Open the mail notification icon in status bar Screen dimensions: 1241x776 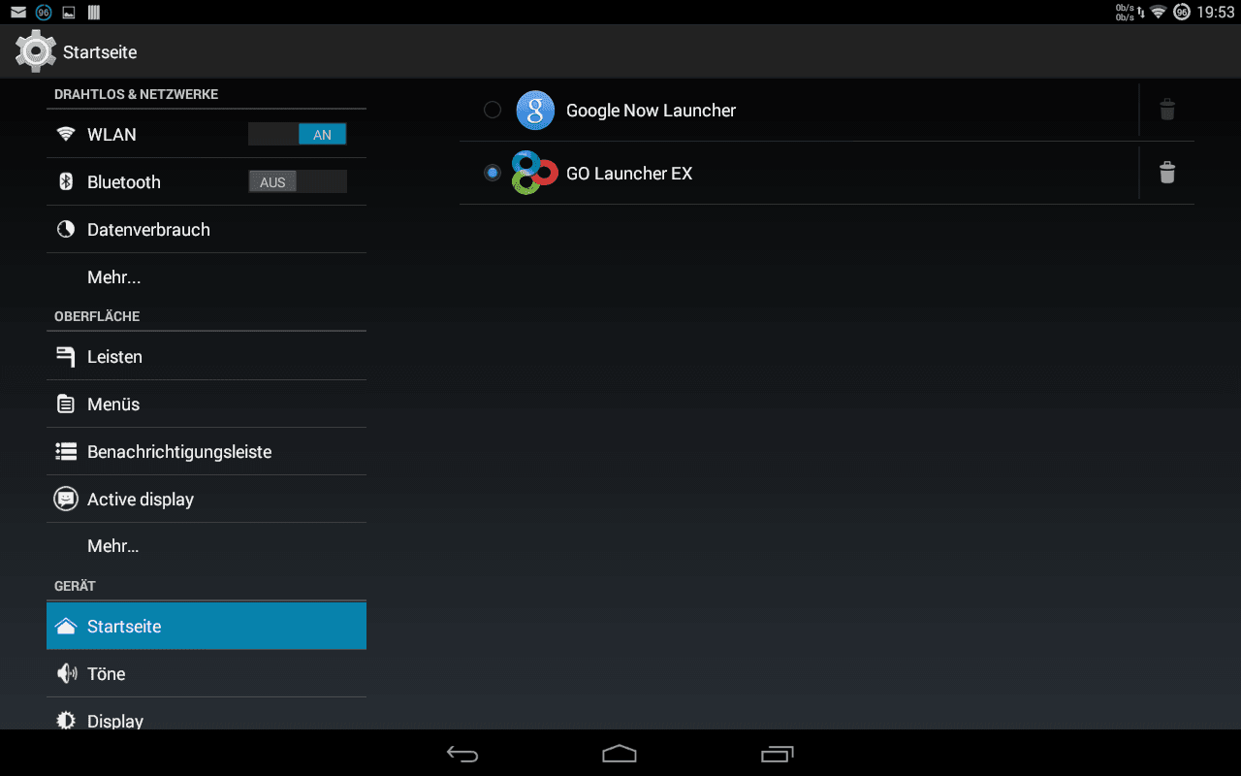18,13
